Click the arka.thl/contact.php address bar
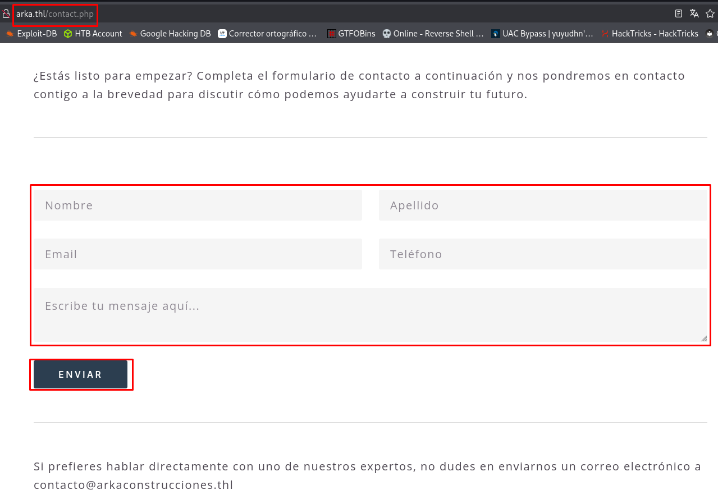This screenshot has width=718, height=499. coord(55,14)
